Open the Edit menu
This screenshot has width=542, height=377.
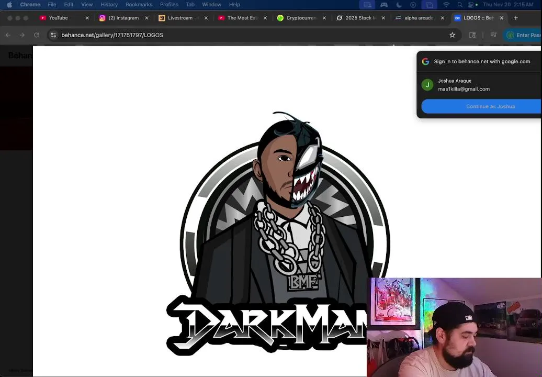tap(69, 5)
